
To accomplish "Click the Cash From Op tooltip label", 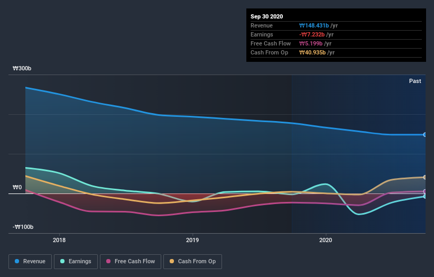I will [269, 52].
